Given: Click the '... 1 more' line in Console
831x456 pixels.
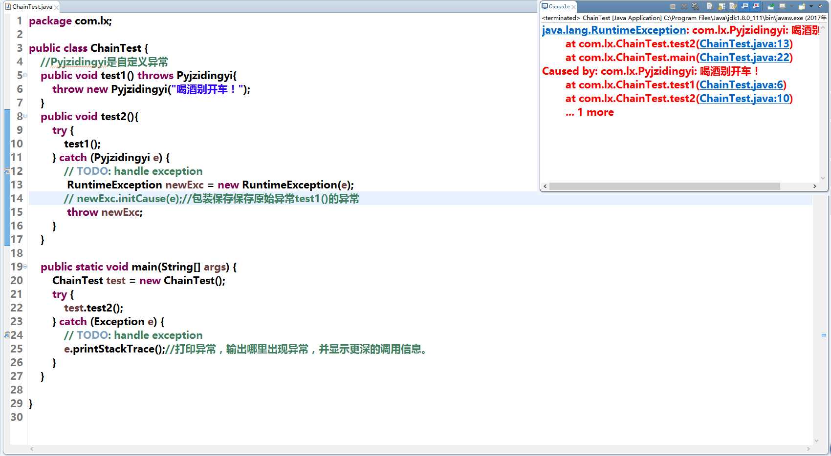Looking at the screenshot, I should coord(590,112).
